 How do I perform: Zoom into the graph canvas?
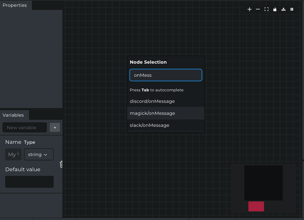click(249, 9)
